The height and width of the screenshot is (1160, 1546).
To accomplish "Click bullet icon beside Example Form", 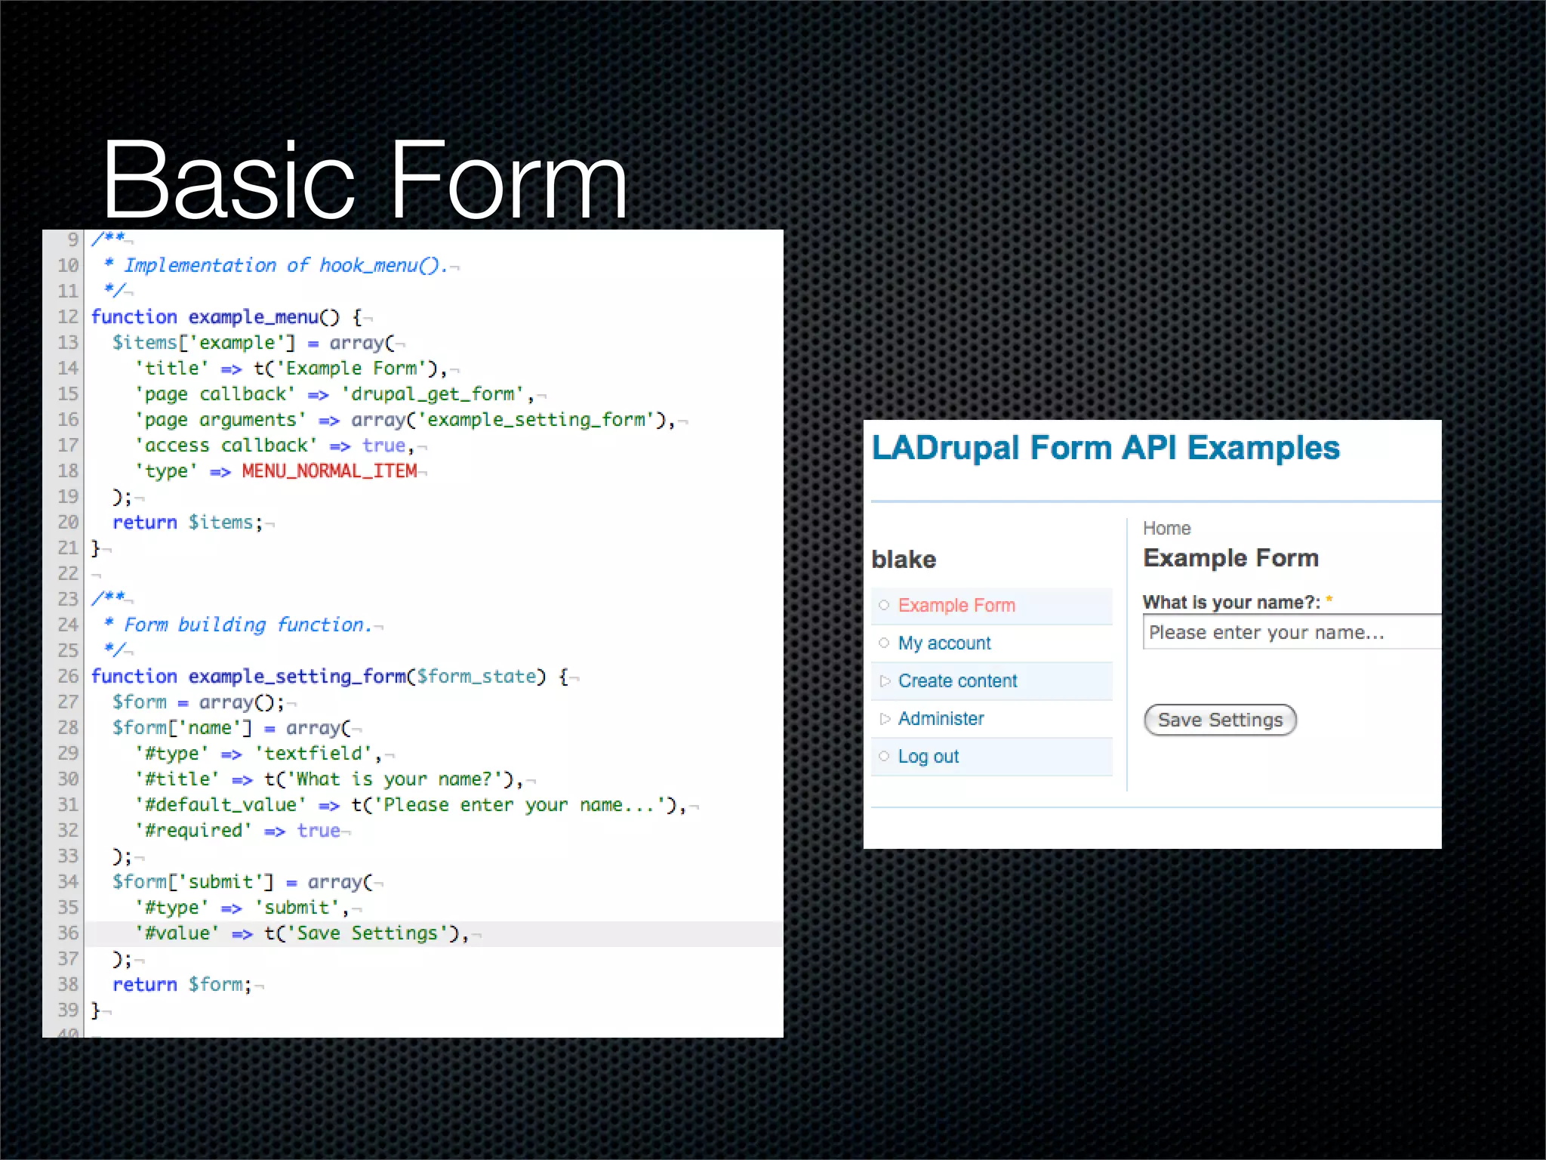I will click(884, 605).
